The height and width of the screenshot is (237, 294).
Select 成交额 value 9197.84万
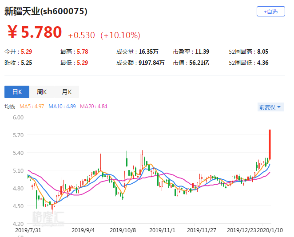coord(151,63)
